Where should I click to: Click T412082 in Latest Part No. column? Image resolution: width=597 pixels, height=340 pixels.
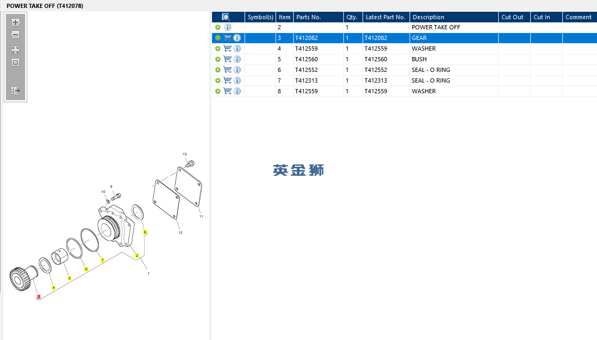(376, 38)
